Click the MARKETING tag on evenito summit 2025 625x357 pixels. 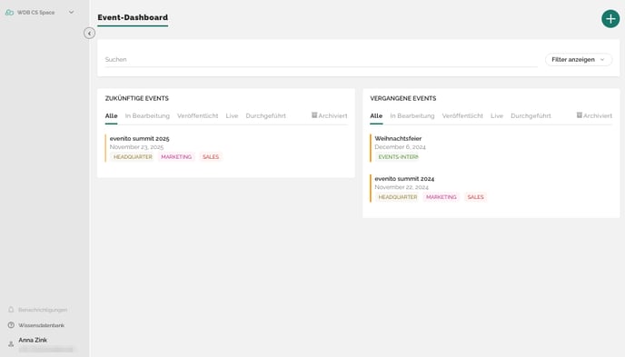coord(176,157)
